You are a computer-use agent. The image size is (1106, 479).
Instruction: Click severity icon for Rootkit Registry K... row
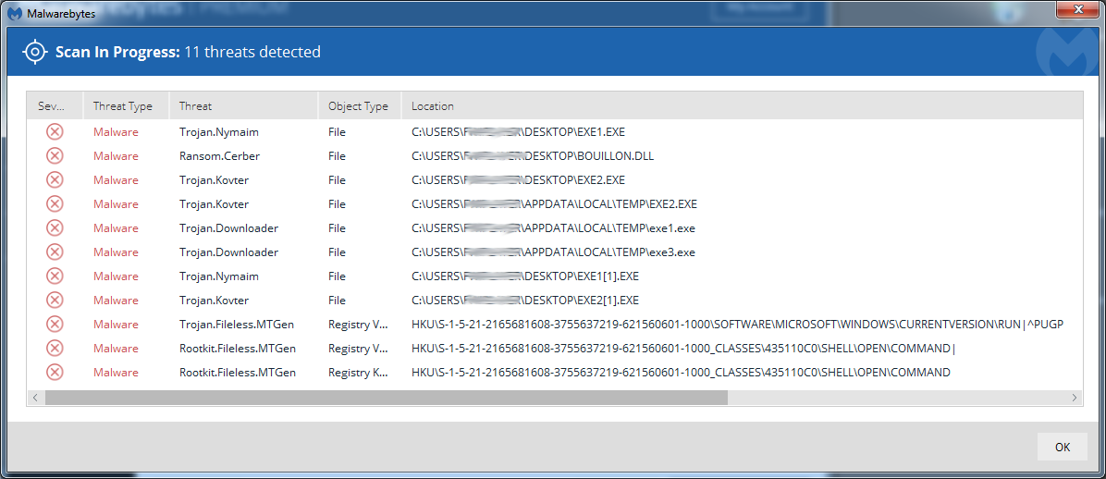point(55,372)
